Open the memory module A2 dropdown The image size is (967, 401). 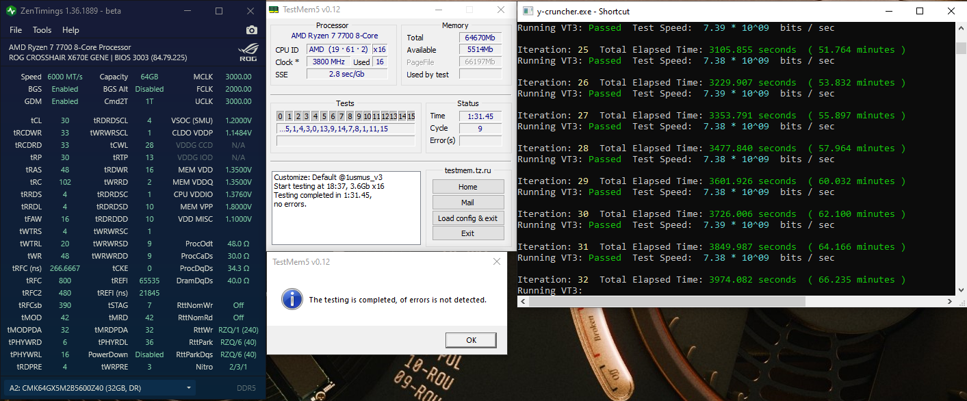[99, 388]
